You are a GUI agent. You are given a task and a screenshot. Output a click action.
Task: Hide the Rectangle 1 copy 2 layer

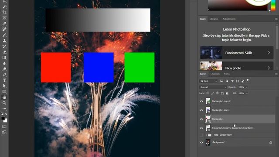(201, 101)
